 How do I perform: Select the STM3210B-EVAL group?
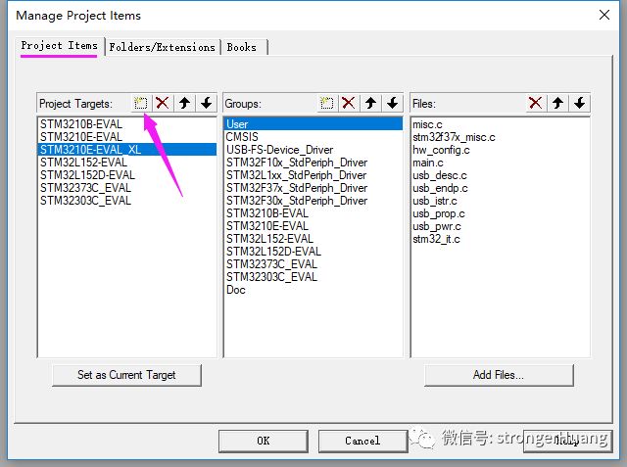(x=313, y=213)
